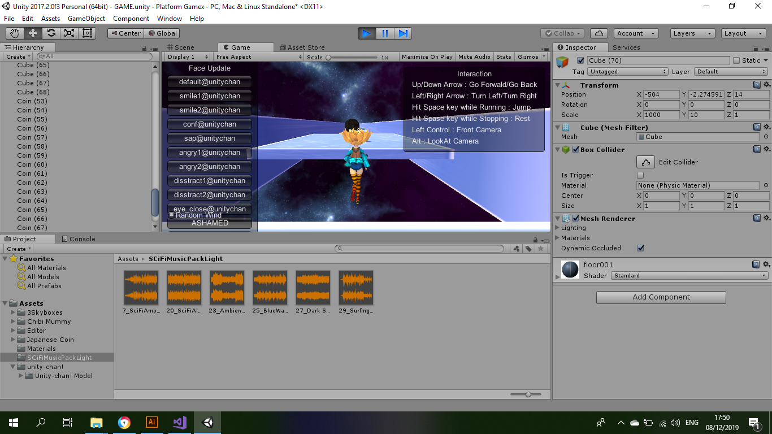Switch to the Scene tab

pyautogui.click(x=180, y=47)
